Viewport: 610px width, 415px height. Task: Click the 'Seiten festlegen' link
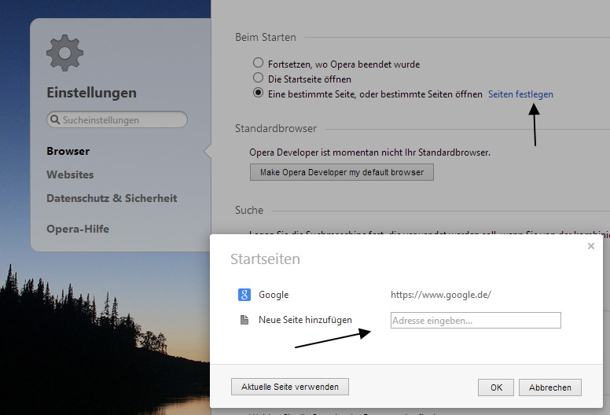click(x=520, y=94)
